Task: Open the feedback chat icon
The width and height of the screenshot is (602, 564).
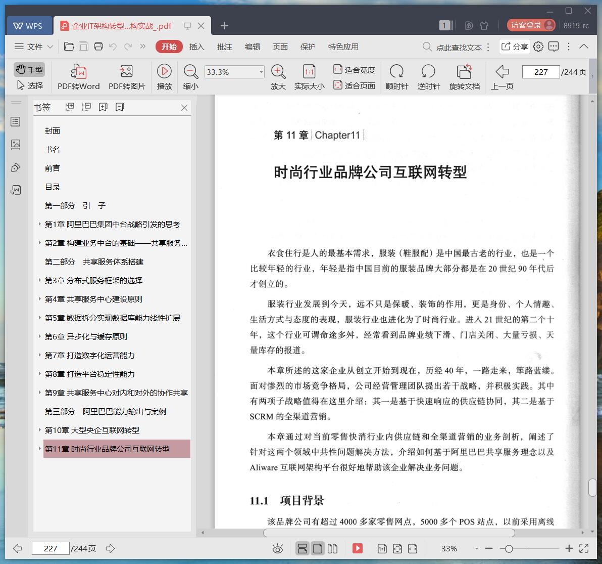Action: [553, 47]
